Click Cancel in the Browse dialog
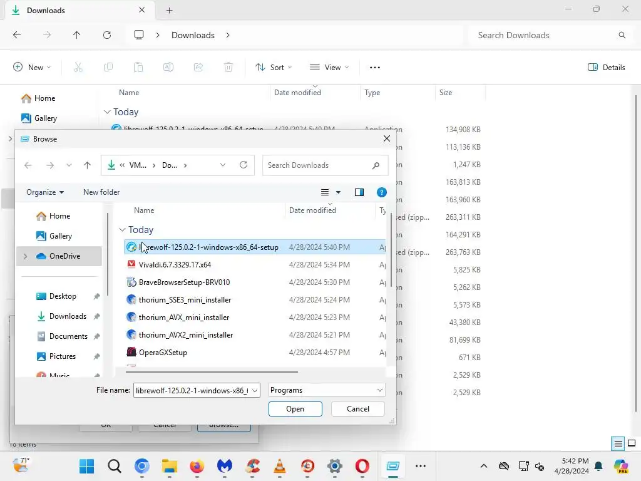This screenshot has width=641, height=481. coord(357,408)
